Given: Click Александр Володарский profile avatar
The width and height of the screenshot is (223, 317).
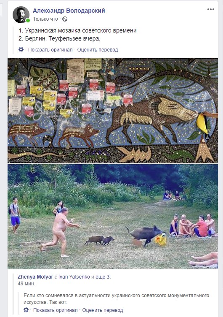Looking at the screenshot, I should 21,15.
